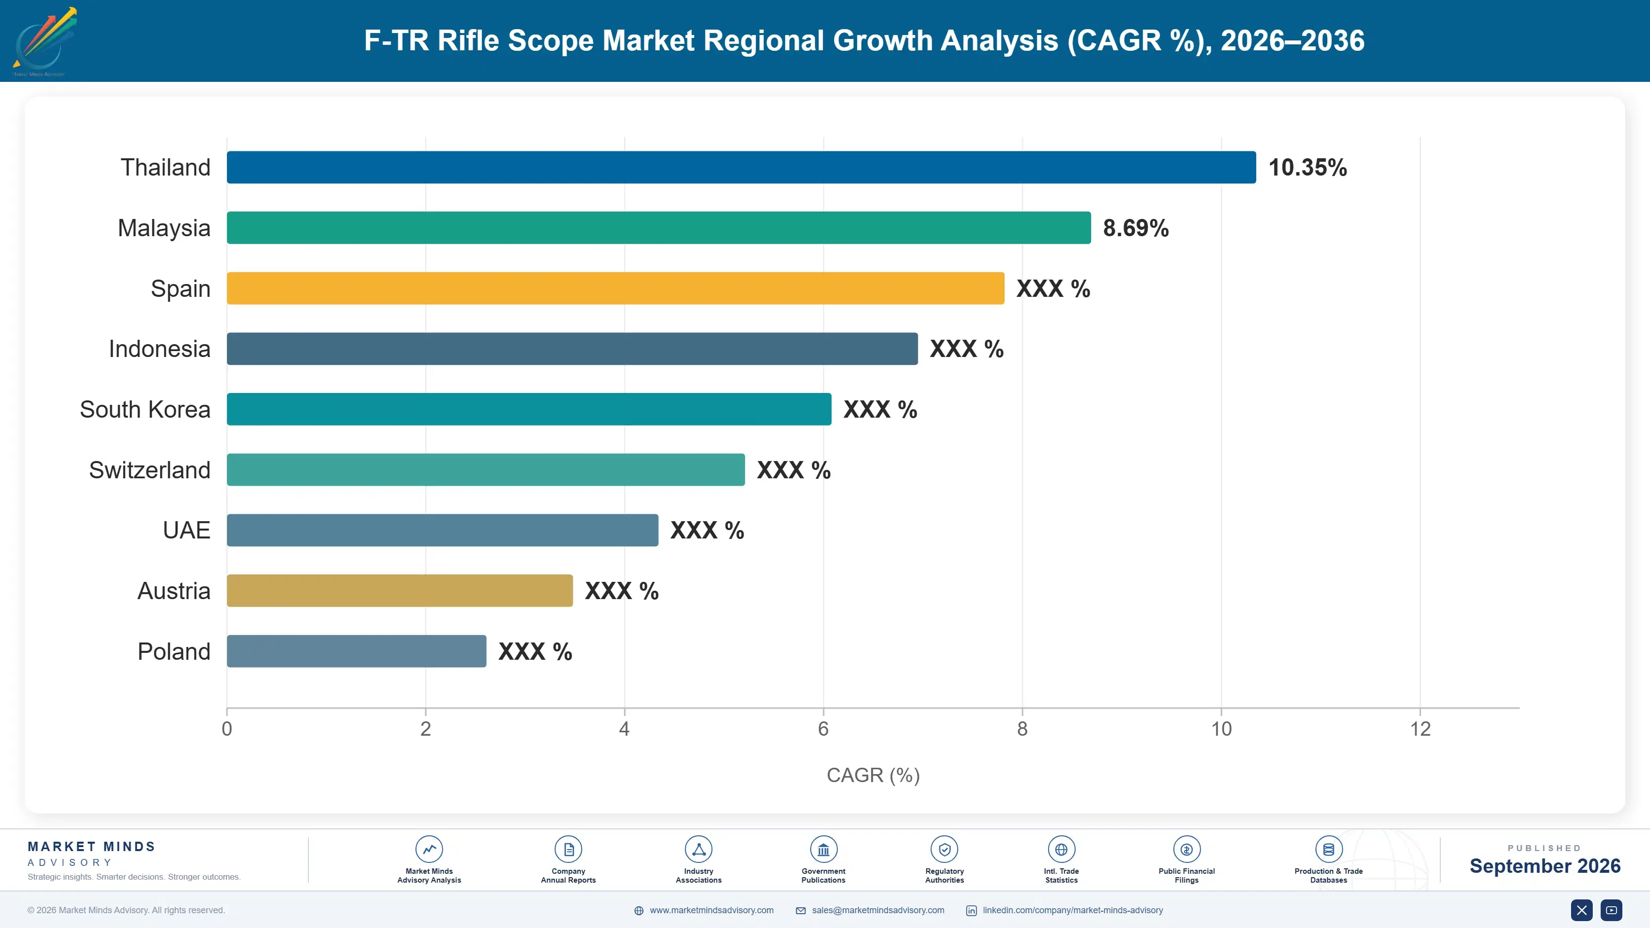Click the MARKET MINDS ADVISORY footer wordmark
This screenshot has height=928, width=1650.
tap(92, 854)
